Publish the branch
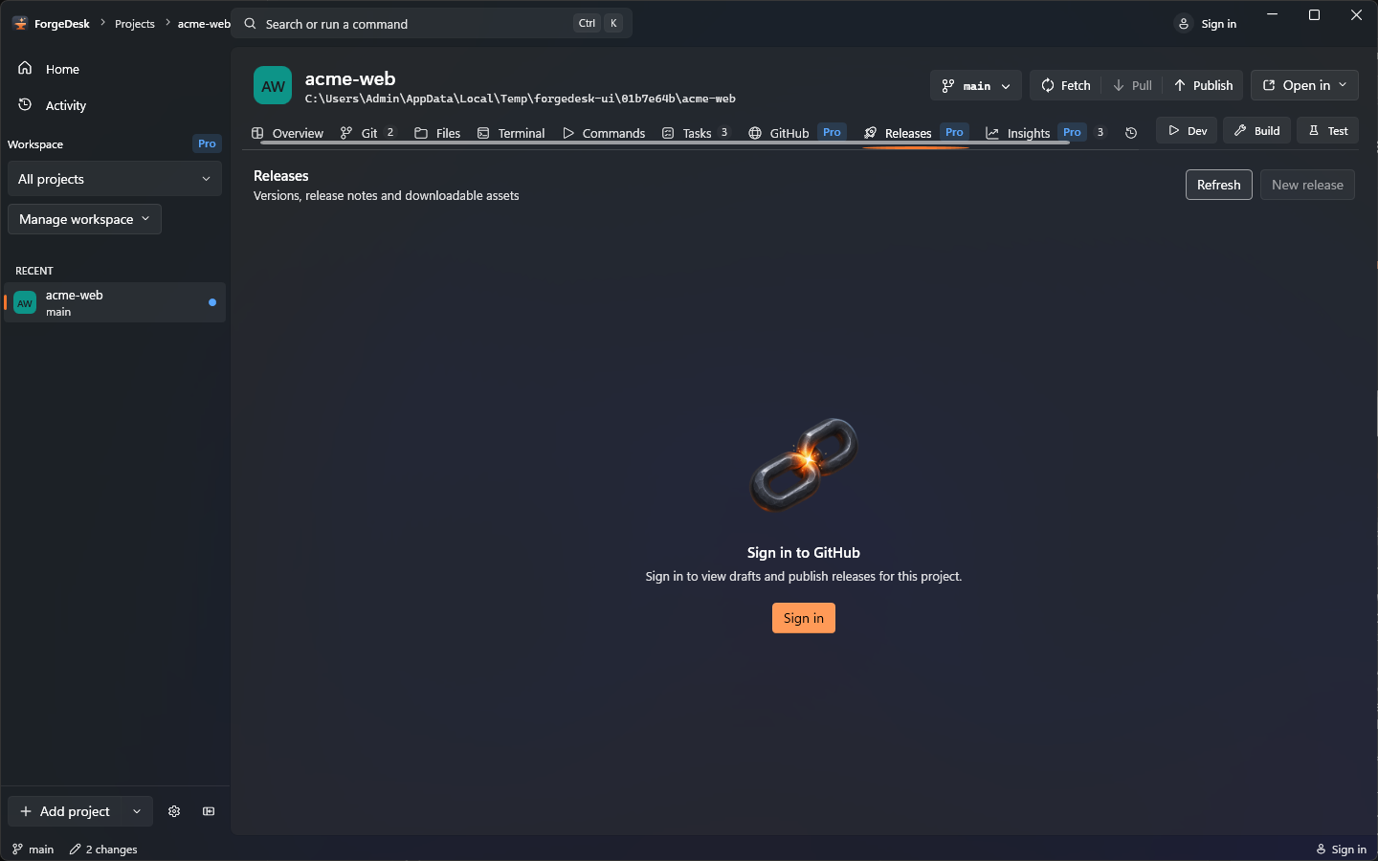The image size is (1378, 861). (1203, 85)
